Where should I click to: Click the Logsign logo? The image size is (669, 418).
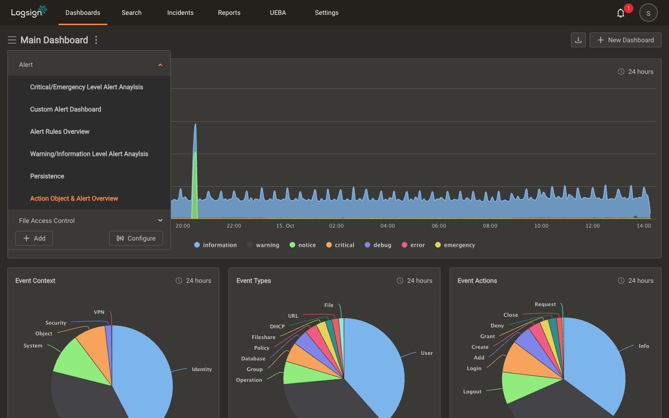click(x=29, y=12)
